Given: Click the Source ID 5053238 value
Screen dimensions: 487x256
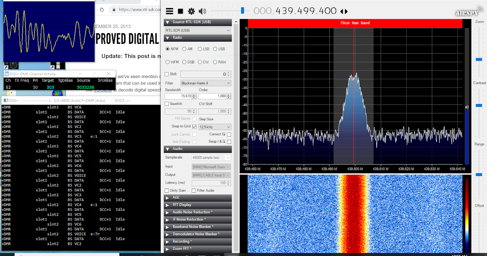Looking at the screenshot, I should pos(86,87).
